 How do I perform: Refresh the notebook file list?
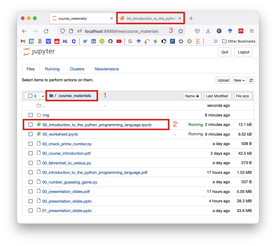point(251,80)
